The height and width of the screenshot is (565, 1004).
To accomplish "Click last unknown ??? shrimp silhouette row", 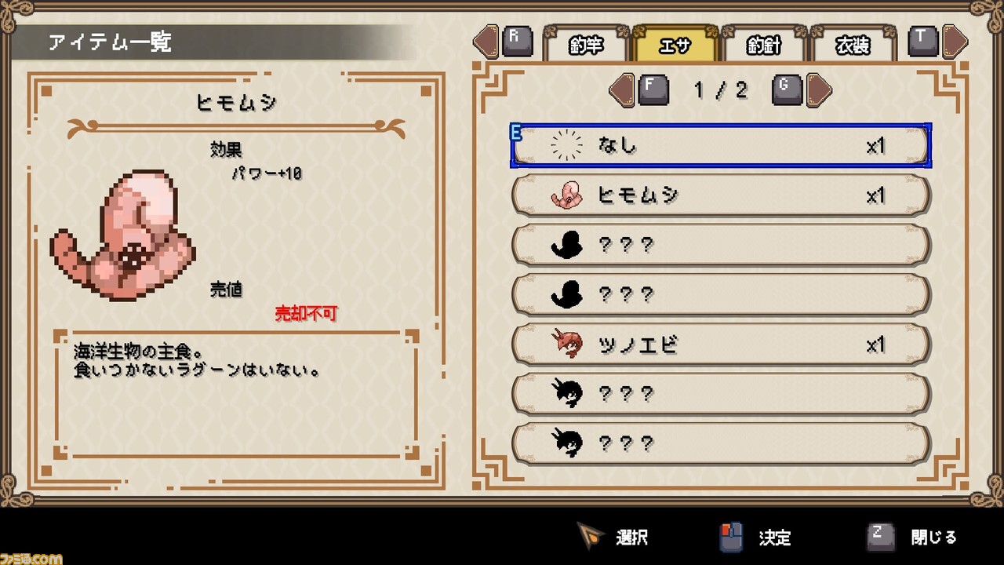I will point(721,443).
